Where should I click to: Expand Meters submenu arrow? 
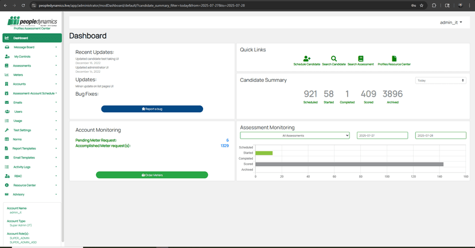click(56, 74)
